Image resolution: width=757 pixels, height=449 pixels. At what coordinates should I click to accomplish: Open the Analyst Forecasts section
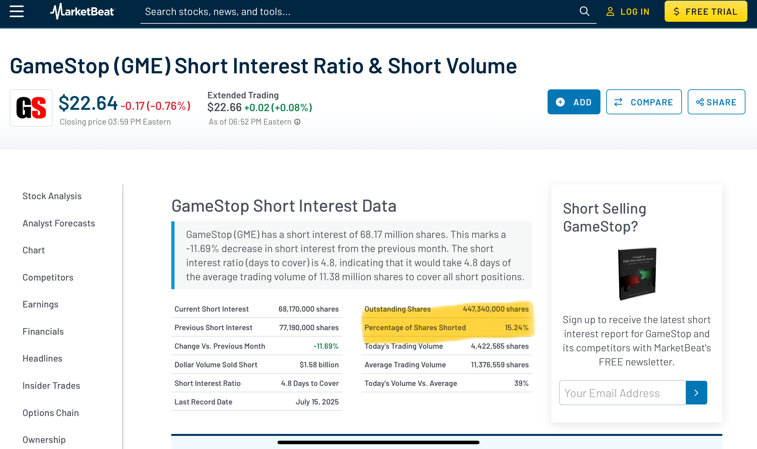click(59, 223)
